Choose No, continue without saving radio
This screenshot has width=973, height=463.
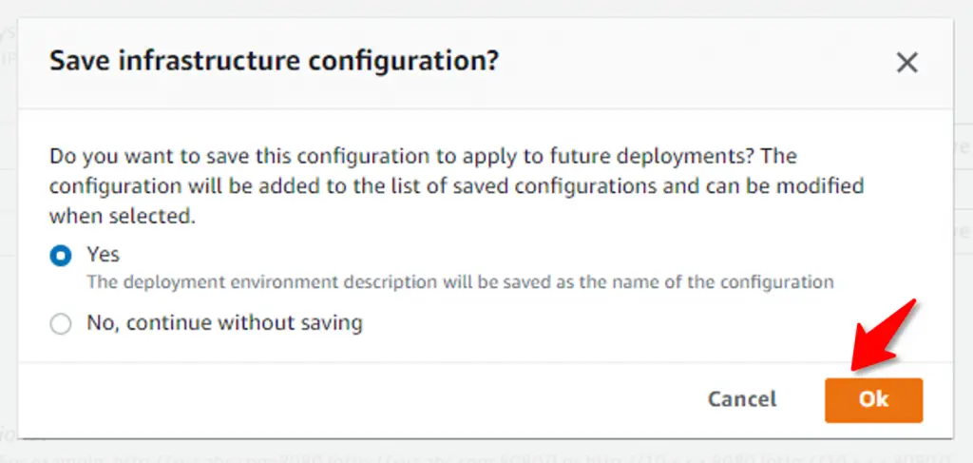(61, 323)
